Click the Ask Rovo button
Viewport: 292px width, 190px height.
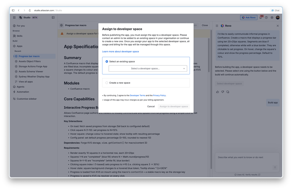click(x=249, y=18)
